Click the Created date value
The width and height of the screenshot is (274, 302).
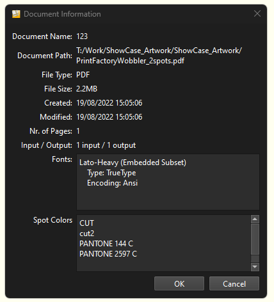[109, 103]
